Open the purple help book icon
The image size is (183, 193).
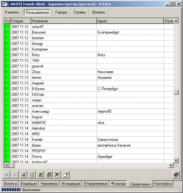point(176,175)
